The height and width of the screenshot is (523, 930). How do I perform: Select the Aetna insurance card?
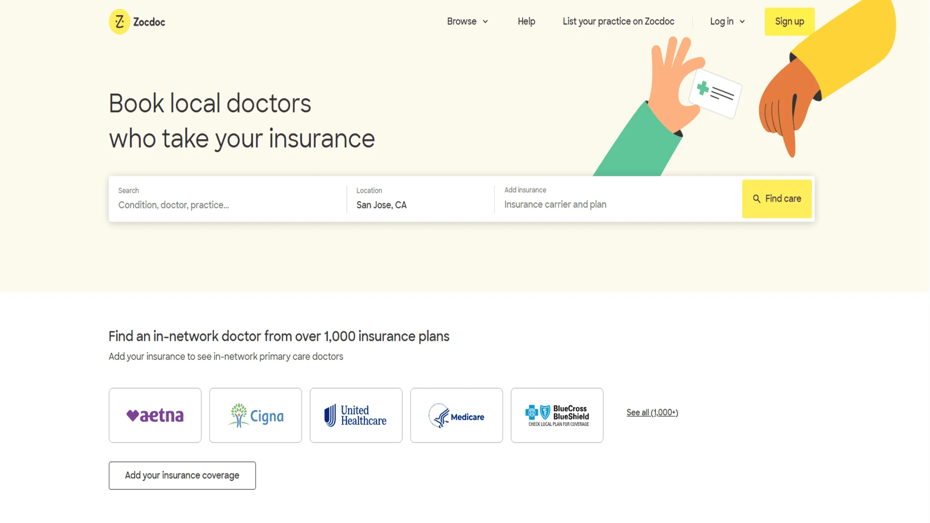click(x=155, y=415)
